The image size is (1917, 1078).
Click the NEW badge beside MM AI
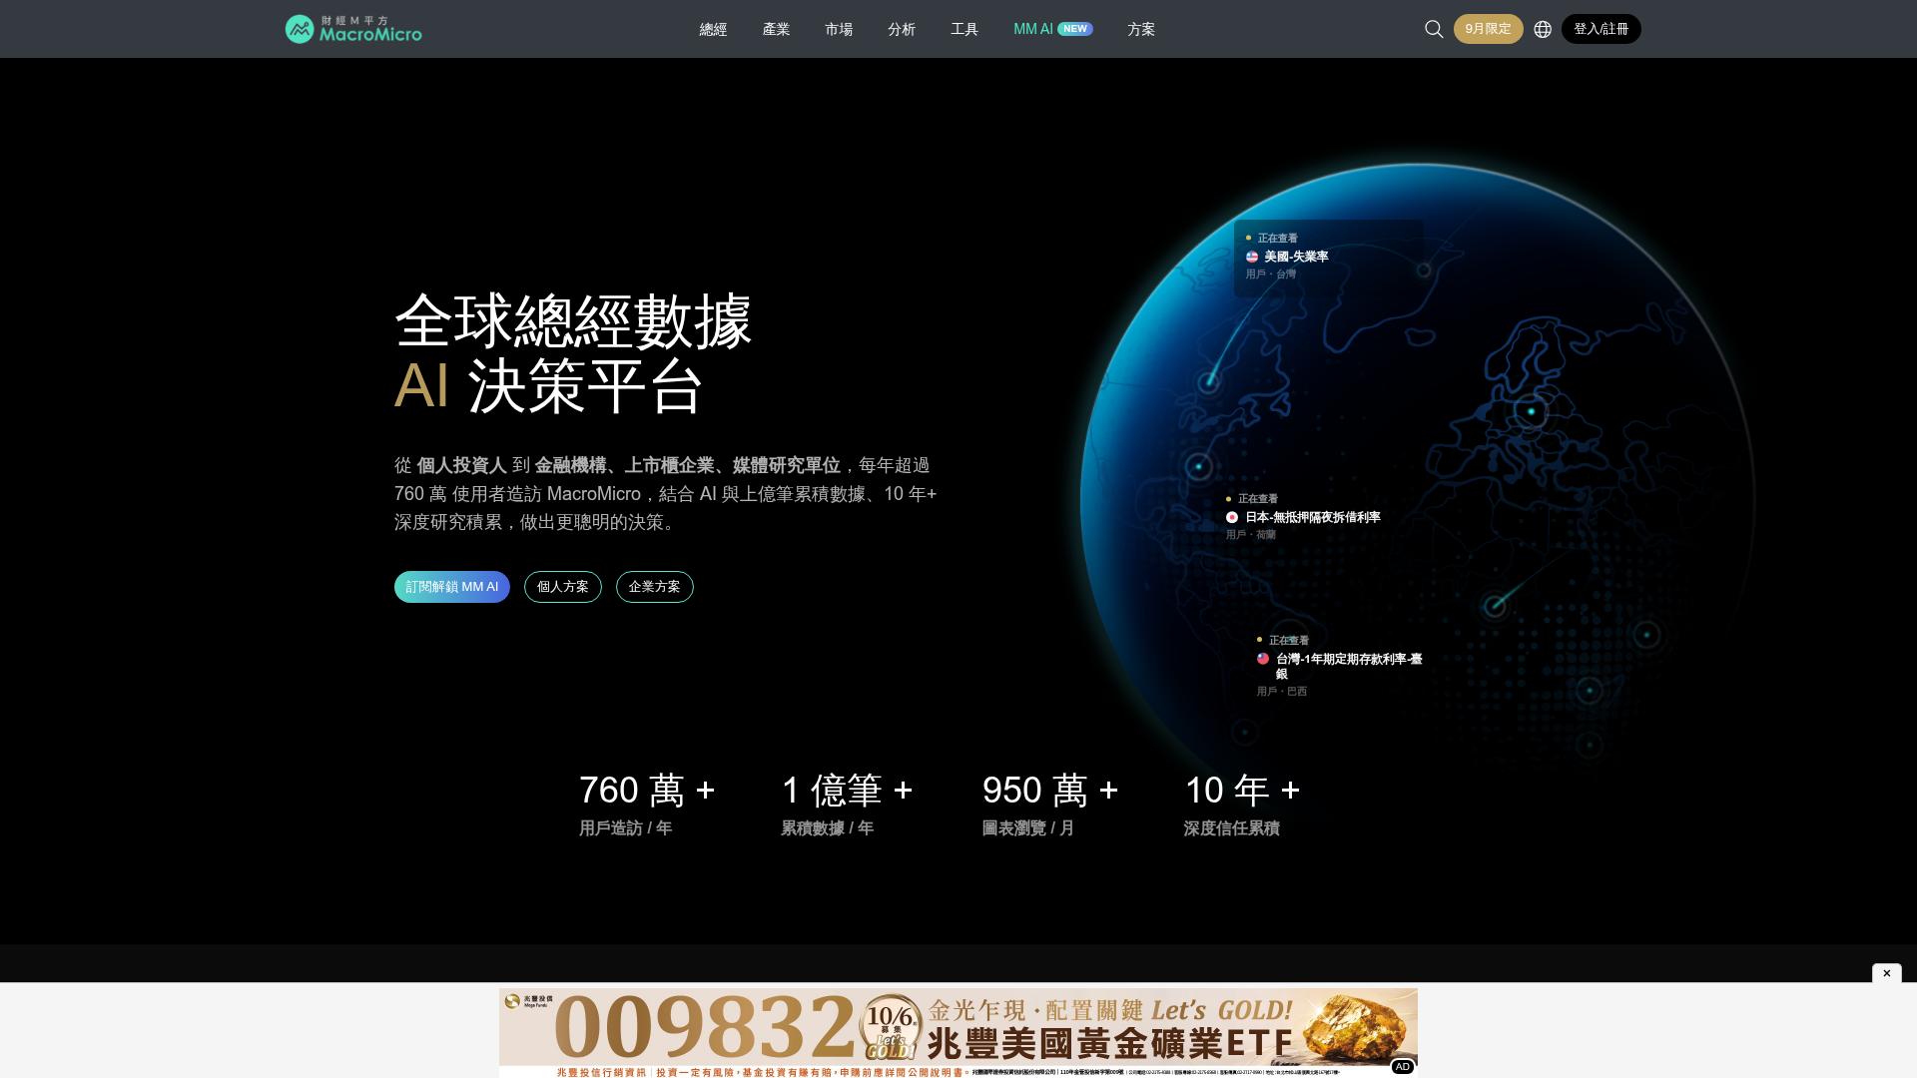coord(1075,29)
